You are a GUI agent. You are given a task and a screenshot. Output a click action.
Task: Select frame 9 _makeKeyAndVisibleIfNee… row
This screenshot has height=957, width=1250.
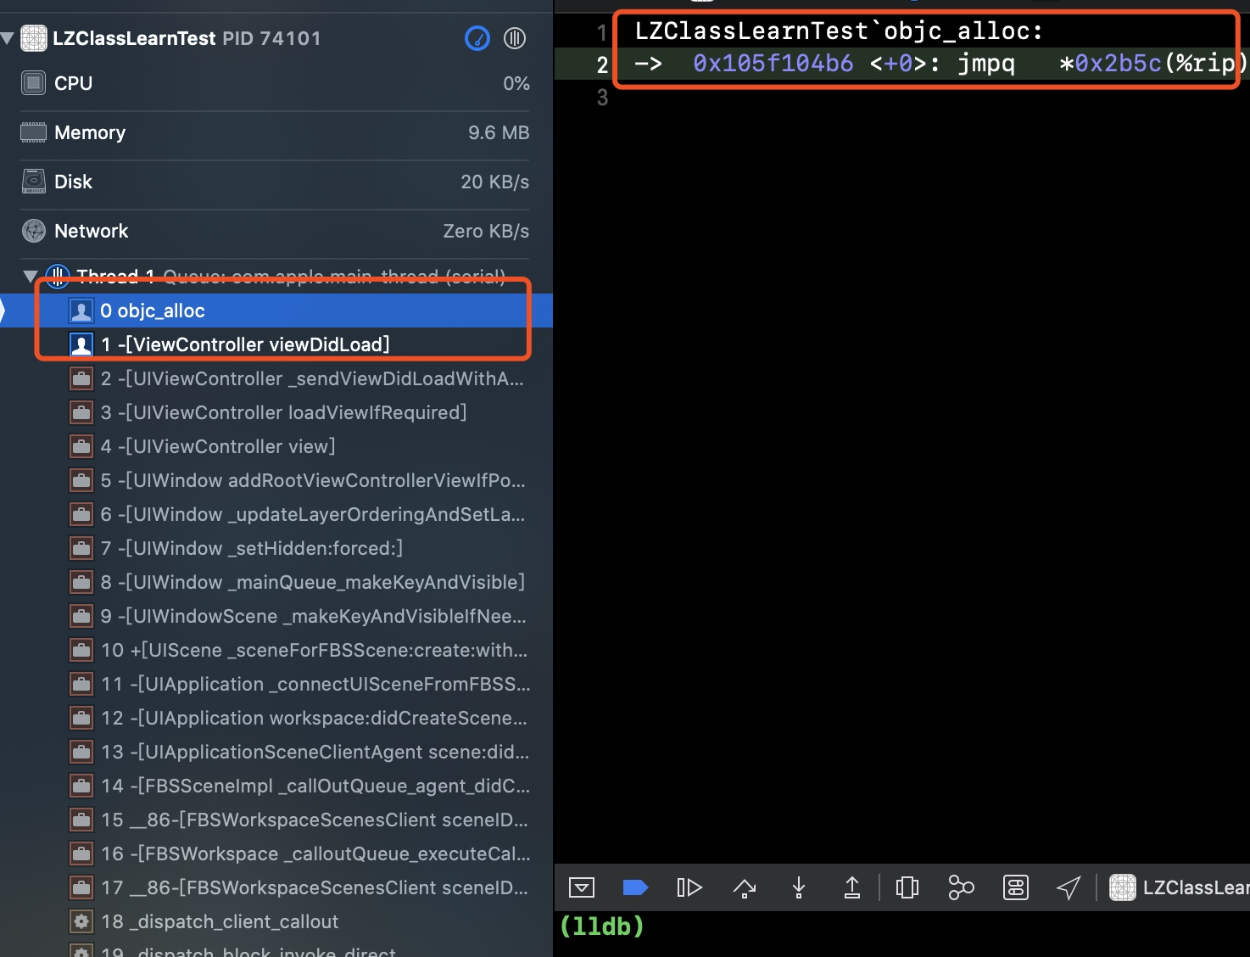[276, 616]
